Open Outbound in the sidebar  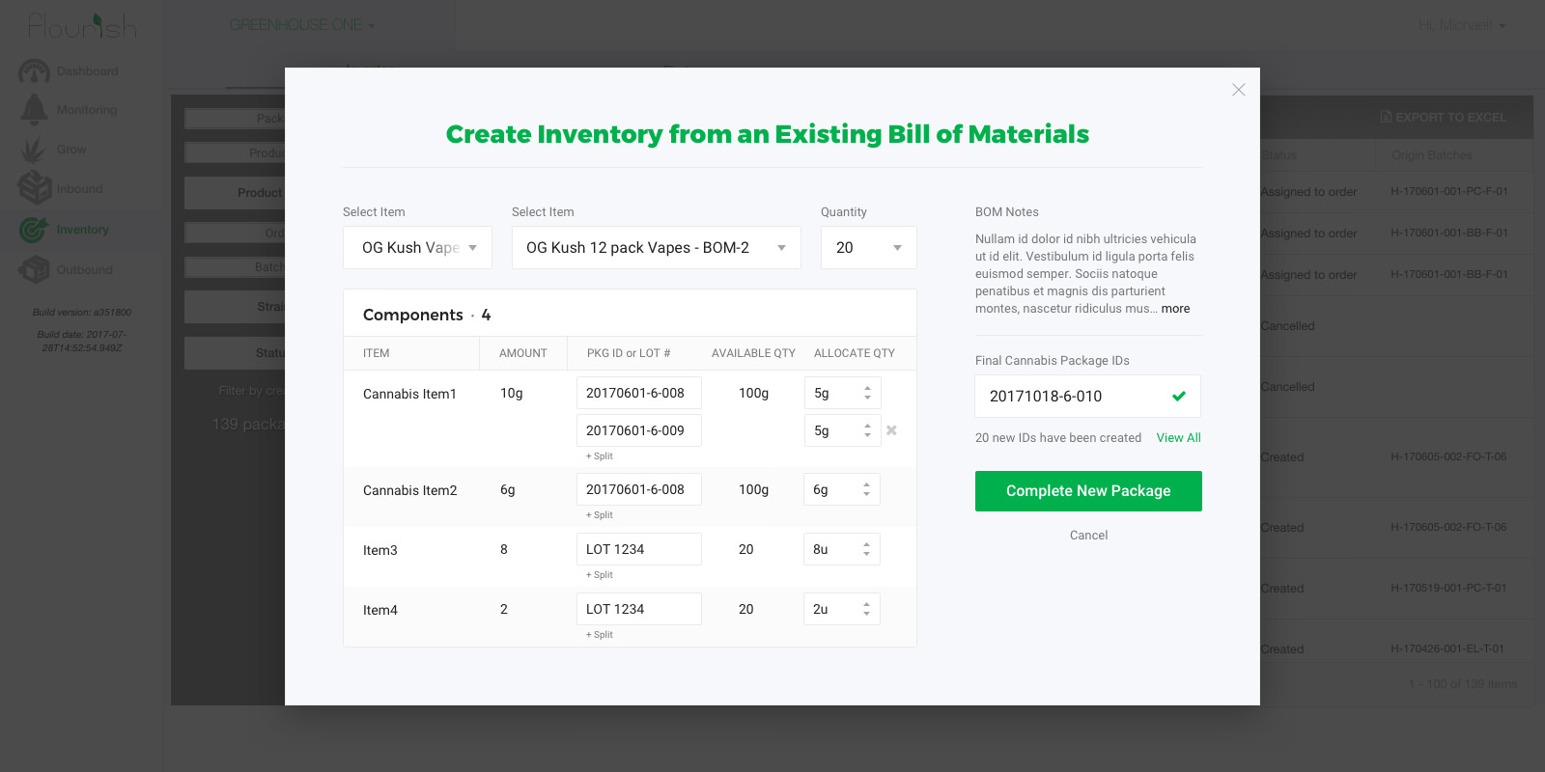pyautogui.click(x=84, y=270)
